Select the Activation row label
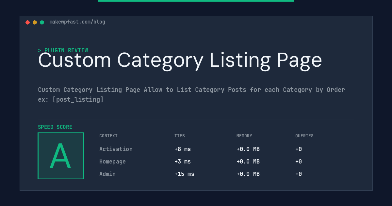 116,149
